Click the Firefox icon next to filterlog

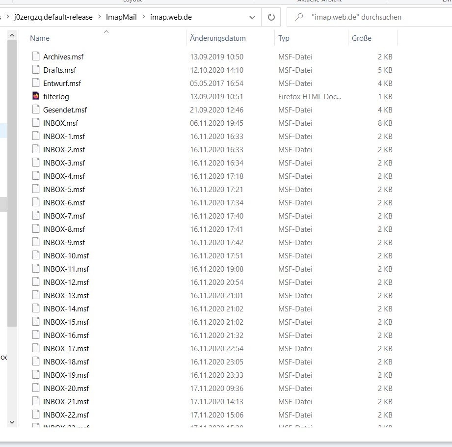pyautogui.click(x=36, y=96)
